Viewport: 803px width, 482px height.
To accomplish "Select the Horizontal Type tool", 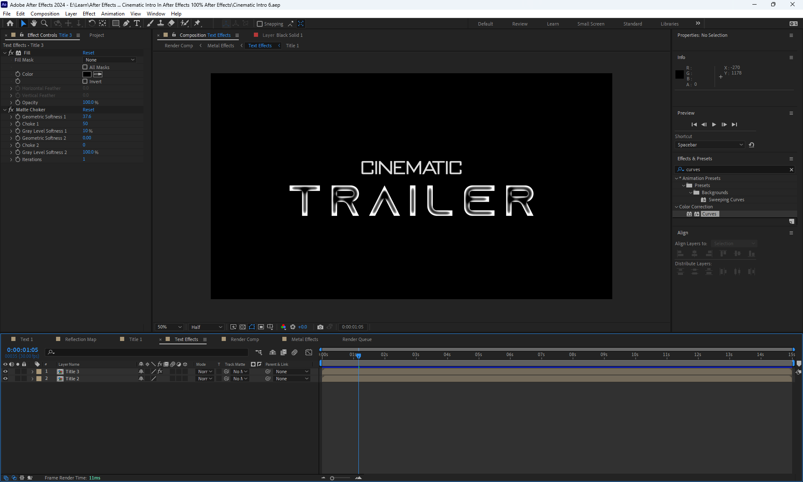I will (x=137, y=23).
